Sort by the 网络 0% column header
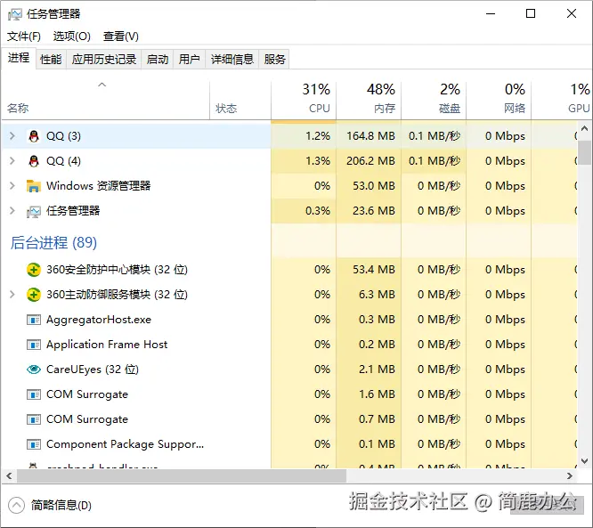Image resolution: width=593 pixels, height=528 pixels. (499, 101)
